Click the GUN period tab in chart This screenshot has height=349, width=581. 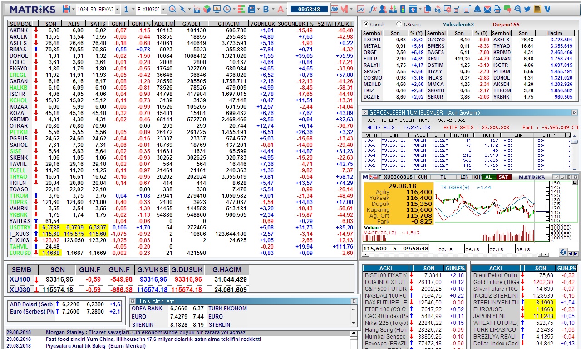click(422, 177)
